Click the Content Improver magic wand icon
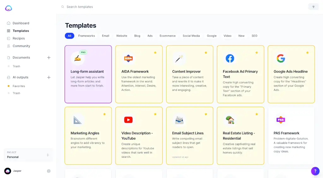Viewport: 323px width, 178px height. coord(179,58)
